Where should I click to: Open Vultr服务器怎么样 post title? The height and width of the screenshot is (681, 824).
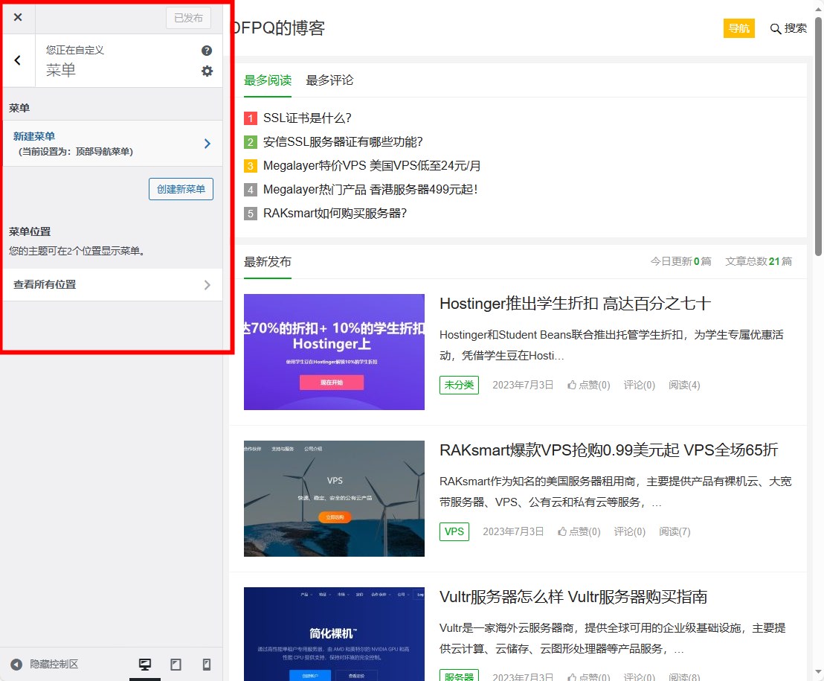(573, 597)
